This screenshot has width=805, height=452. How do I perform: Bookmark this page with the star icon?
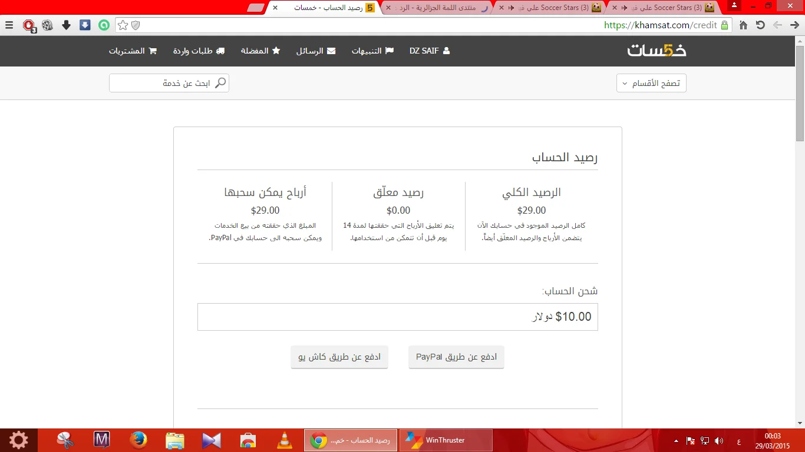tap(123, 25)
